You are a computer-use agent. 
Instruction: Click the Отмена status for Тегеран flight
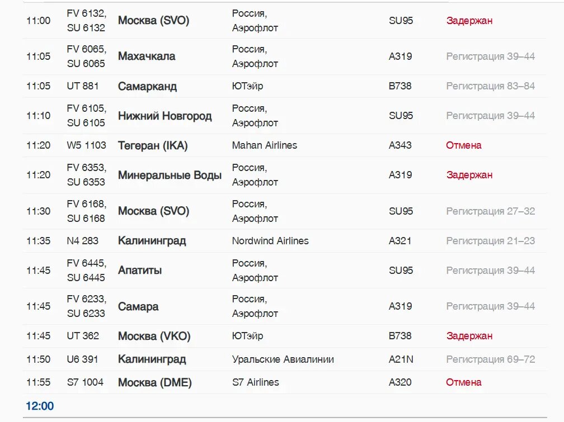(x=464, y=145)
